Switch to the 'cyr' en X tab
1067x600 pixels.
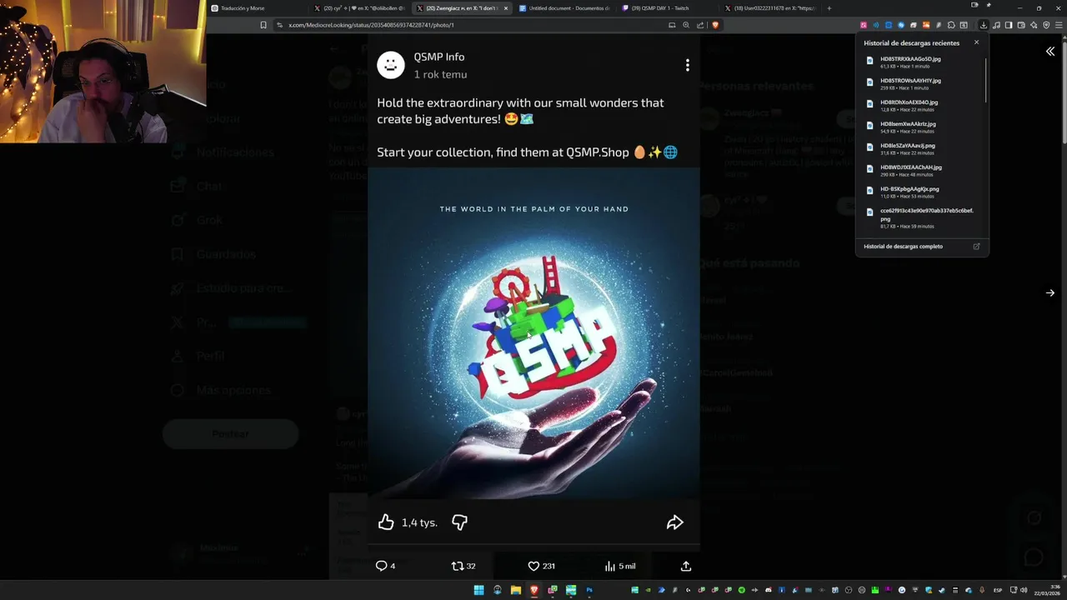click(x=358, y=8)
